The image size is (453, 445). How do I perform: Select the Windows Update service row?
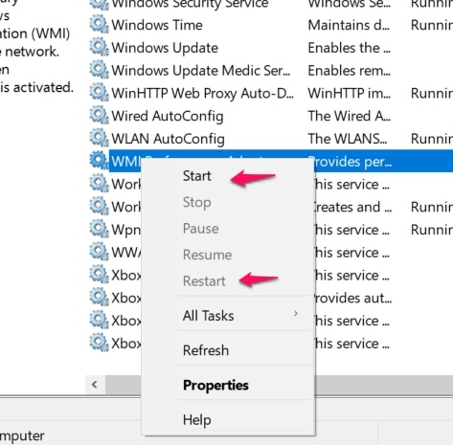271,48
